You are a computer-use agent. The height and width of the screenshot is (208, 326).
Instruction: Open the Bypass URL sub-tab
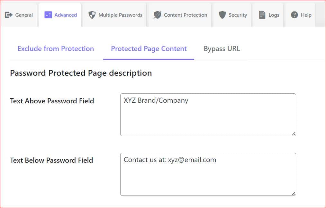point(222,48)
